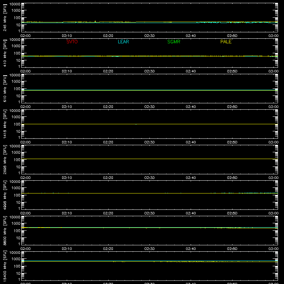Image resolution: width=284 pixels, height=284 pixels.
Task: Click the 02:00 label under 1415 MHz panel
Action: [26, 142]
